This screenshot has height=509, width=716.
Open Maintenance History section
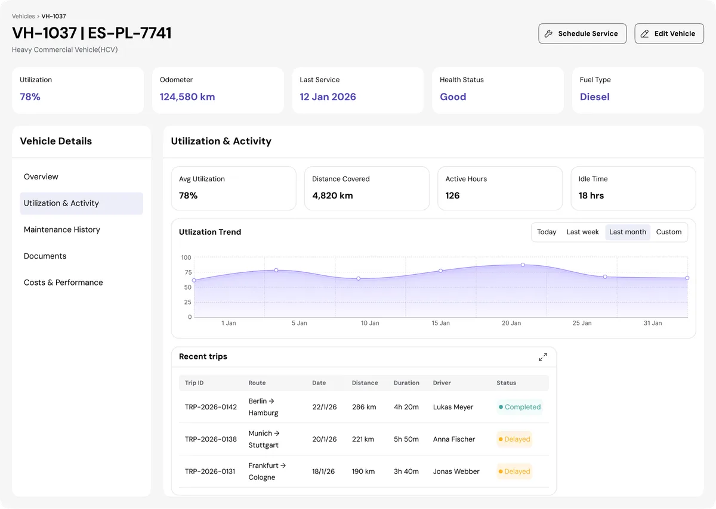(x=62, y=229)
